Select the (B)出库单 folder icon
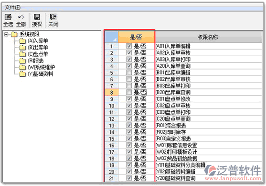 tap(22, 48)
